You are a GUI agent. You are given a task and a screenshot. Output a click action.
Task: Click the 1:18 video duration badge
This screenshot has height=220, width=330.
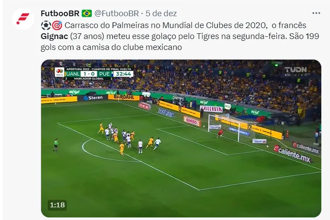click(57, 205)
